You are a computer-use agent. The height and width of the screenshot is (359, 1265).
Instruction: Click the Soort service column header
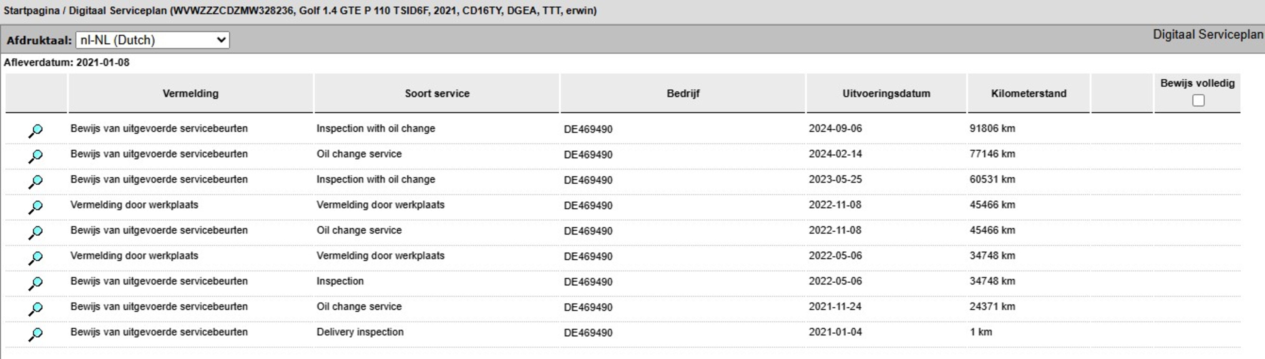437,93
